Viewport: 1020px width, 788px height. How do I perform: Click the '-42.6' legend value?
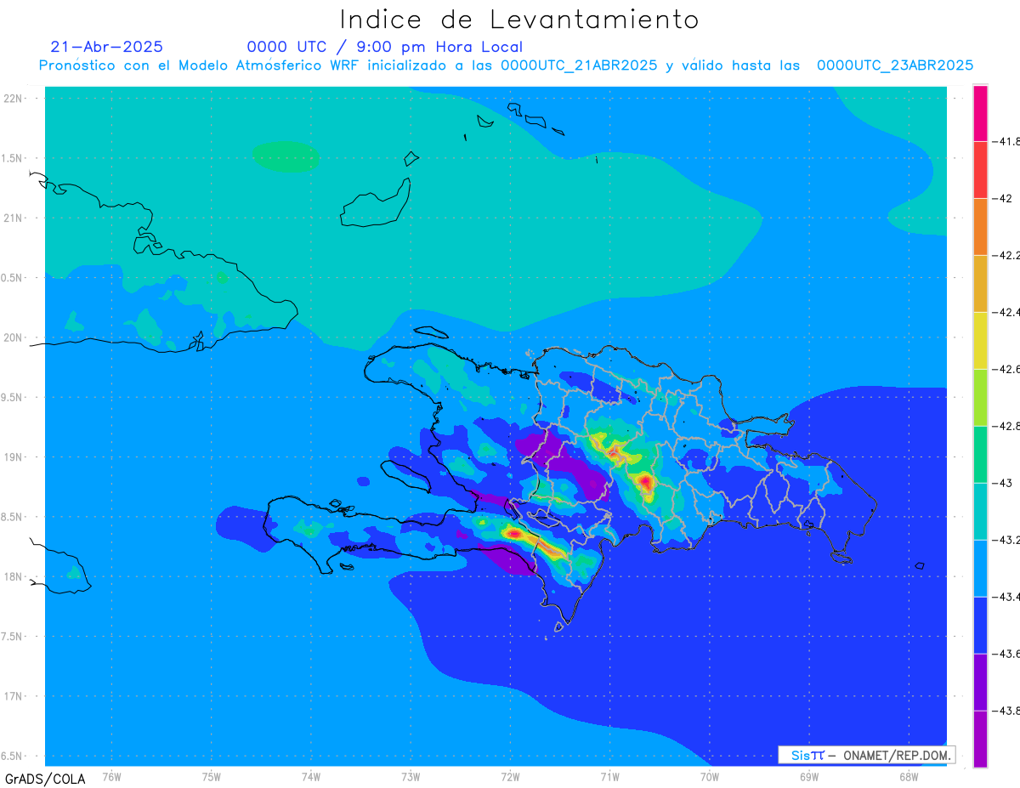1006,369
